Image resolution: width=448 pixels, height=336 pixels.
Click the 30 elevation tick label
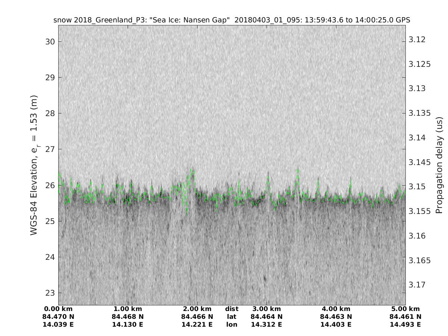50,41
